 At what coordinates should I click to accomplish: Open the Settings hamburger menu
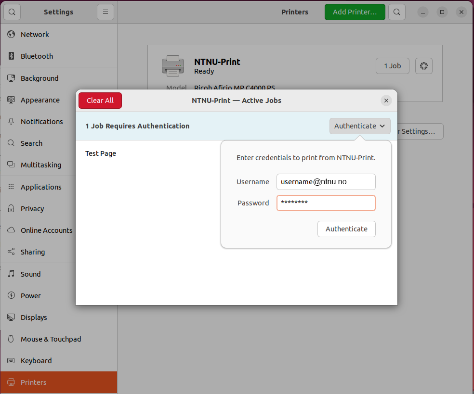105,12
